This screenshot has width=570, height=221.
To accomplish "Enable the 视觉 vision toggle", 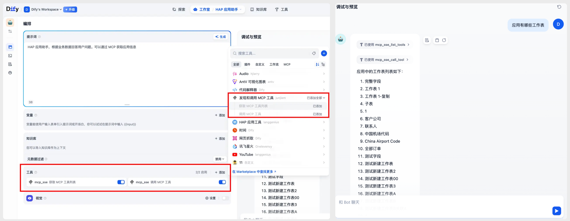I will tap(225, 198).
